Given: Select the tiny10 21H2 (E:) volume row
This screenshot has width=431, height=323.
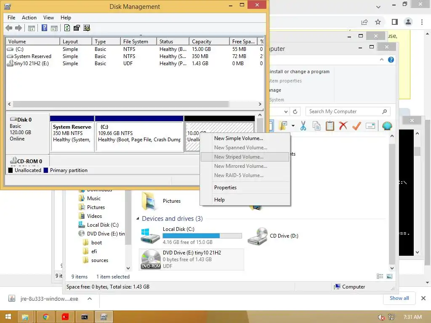Looking at the screenshot, I should pos(135,64).
